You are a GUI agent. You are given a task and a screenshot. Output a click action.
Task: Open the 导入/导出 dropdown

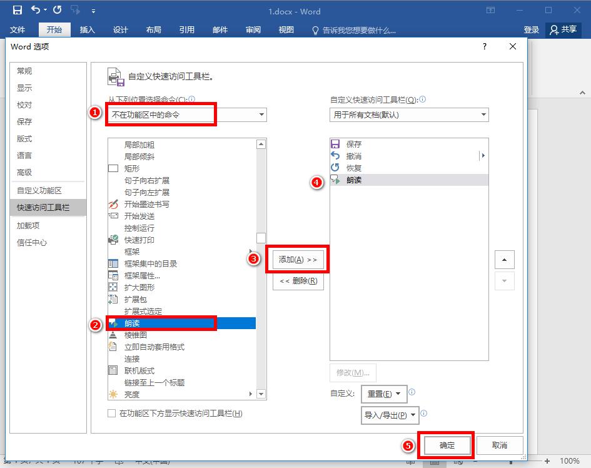coord(389,415)
